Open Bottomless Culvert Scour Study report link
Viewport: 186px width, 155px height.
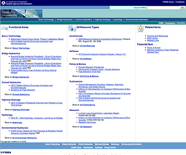coord(37,39)
